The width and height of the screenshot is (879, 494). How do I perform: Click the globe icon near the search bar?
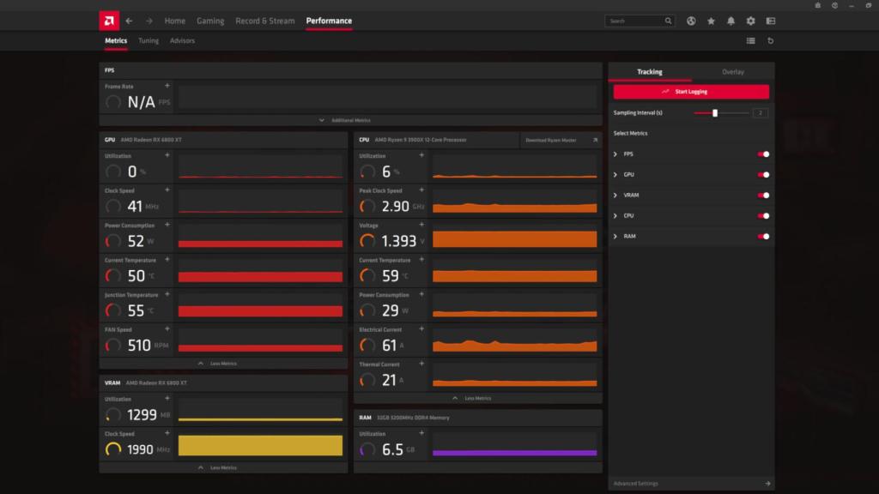[x=691, y=20]
